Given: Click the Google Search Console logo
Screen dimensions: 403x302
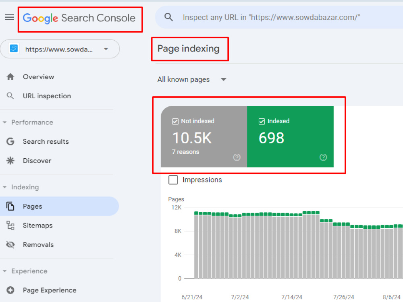Looking at the screenshot, I should click(79, 18).
